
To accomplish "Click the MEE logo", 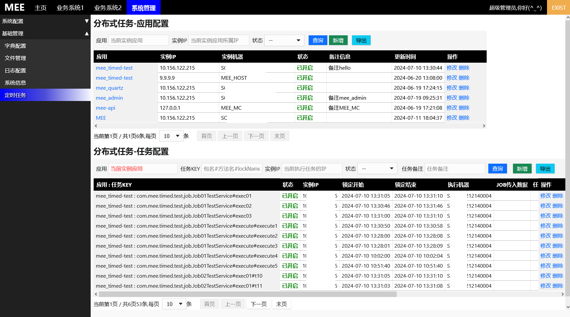I will pos(15,7).
